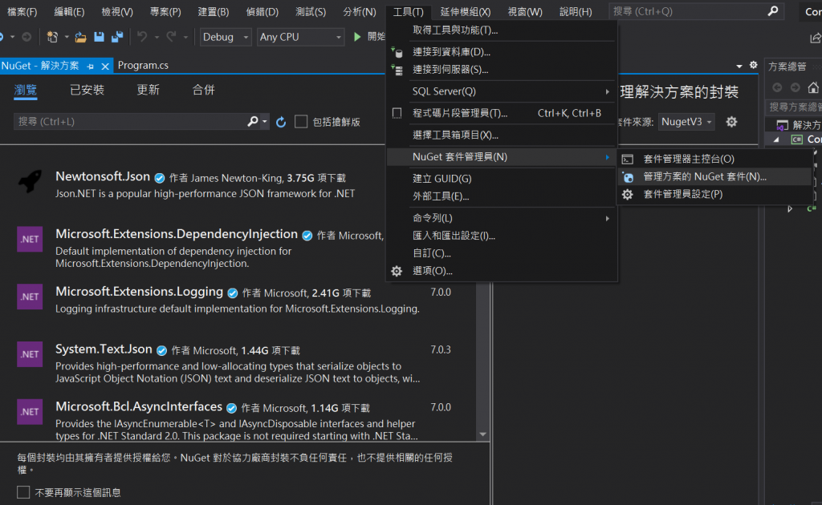The height and width of the screenshot is (505, 822).
Task: Click the save all icon
Action: click(117, 37)
